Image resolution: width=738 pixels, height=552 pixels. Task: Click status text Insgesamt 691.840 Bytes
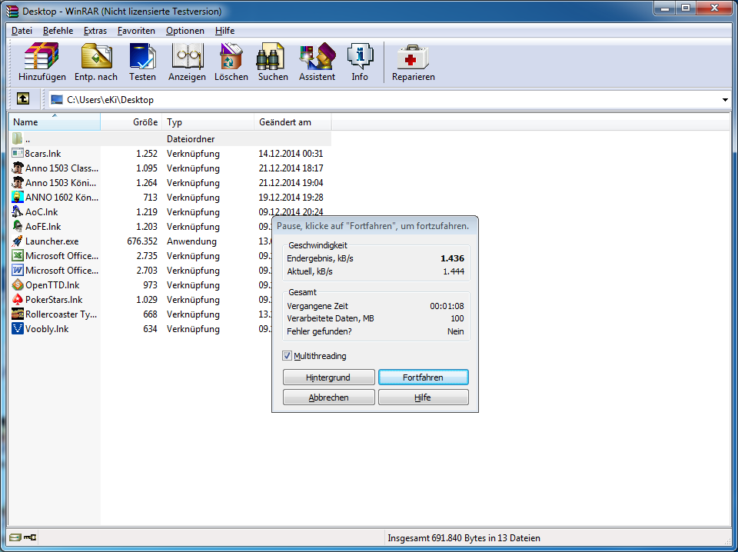[464, 538]
